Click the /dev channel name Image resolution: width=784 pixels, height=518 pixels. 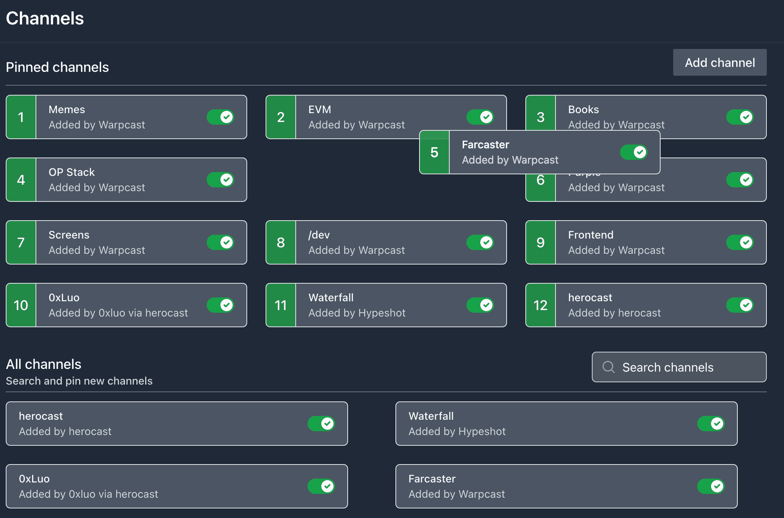319,235
